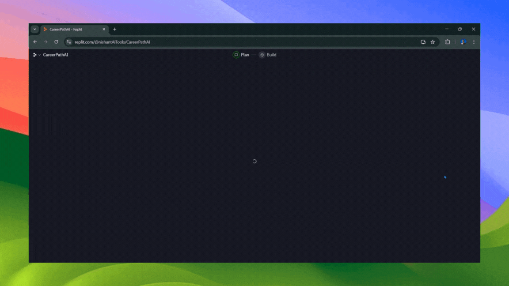Open the tab search chevron at top left
Image resolution: width=509 pixels, height=286 pixels.
[34, 29]
